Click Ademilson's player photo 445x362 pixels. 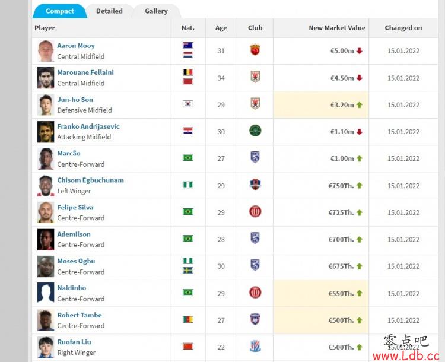tap(46, 239)
